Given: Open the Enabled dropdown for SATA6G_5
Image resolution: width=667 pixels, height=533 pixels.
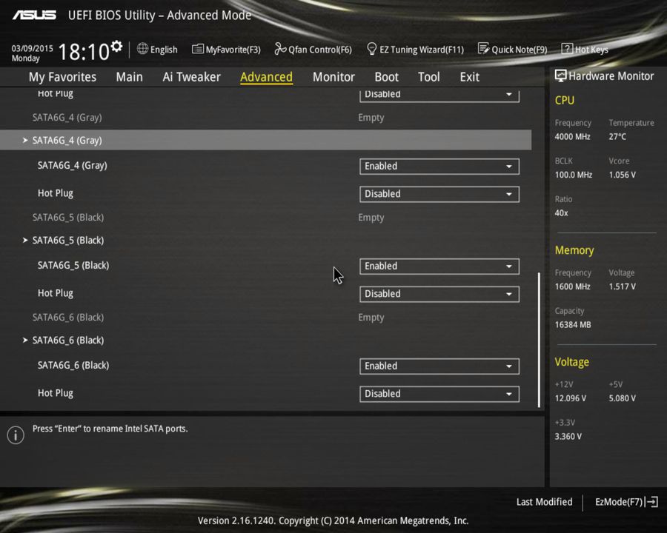Looking at the screenshot, I should [439, 266].
